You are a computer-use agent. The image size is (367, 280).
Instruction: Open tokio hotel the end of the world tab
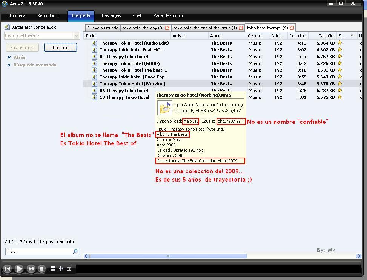[205, 28]
